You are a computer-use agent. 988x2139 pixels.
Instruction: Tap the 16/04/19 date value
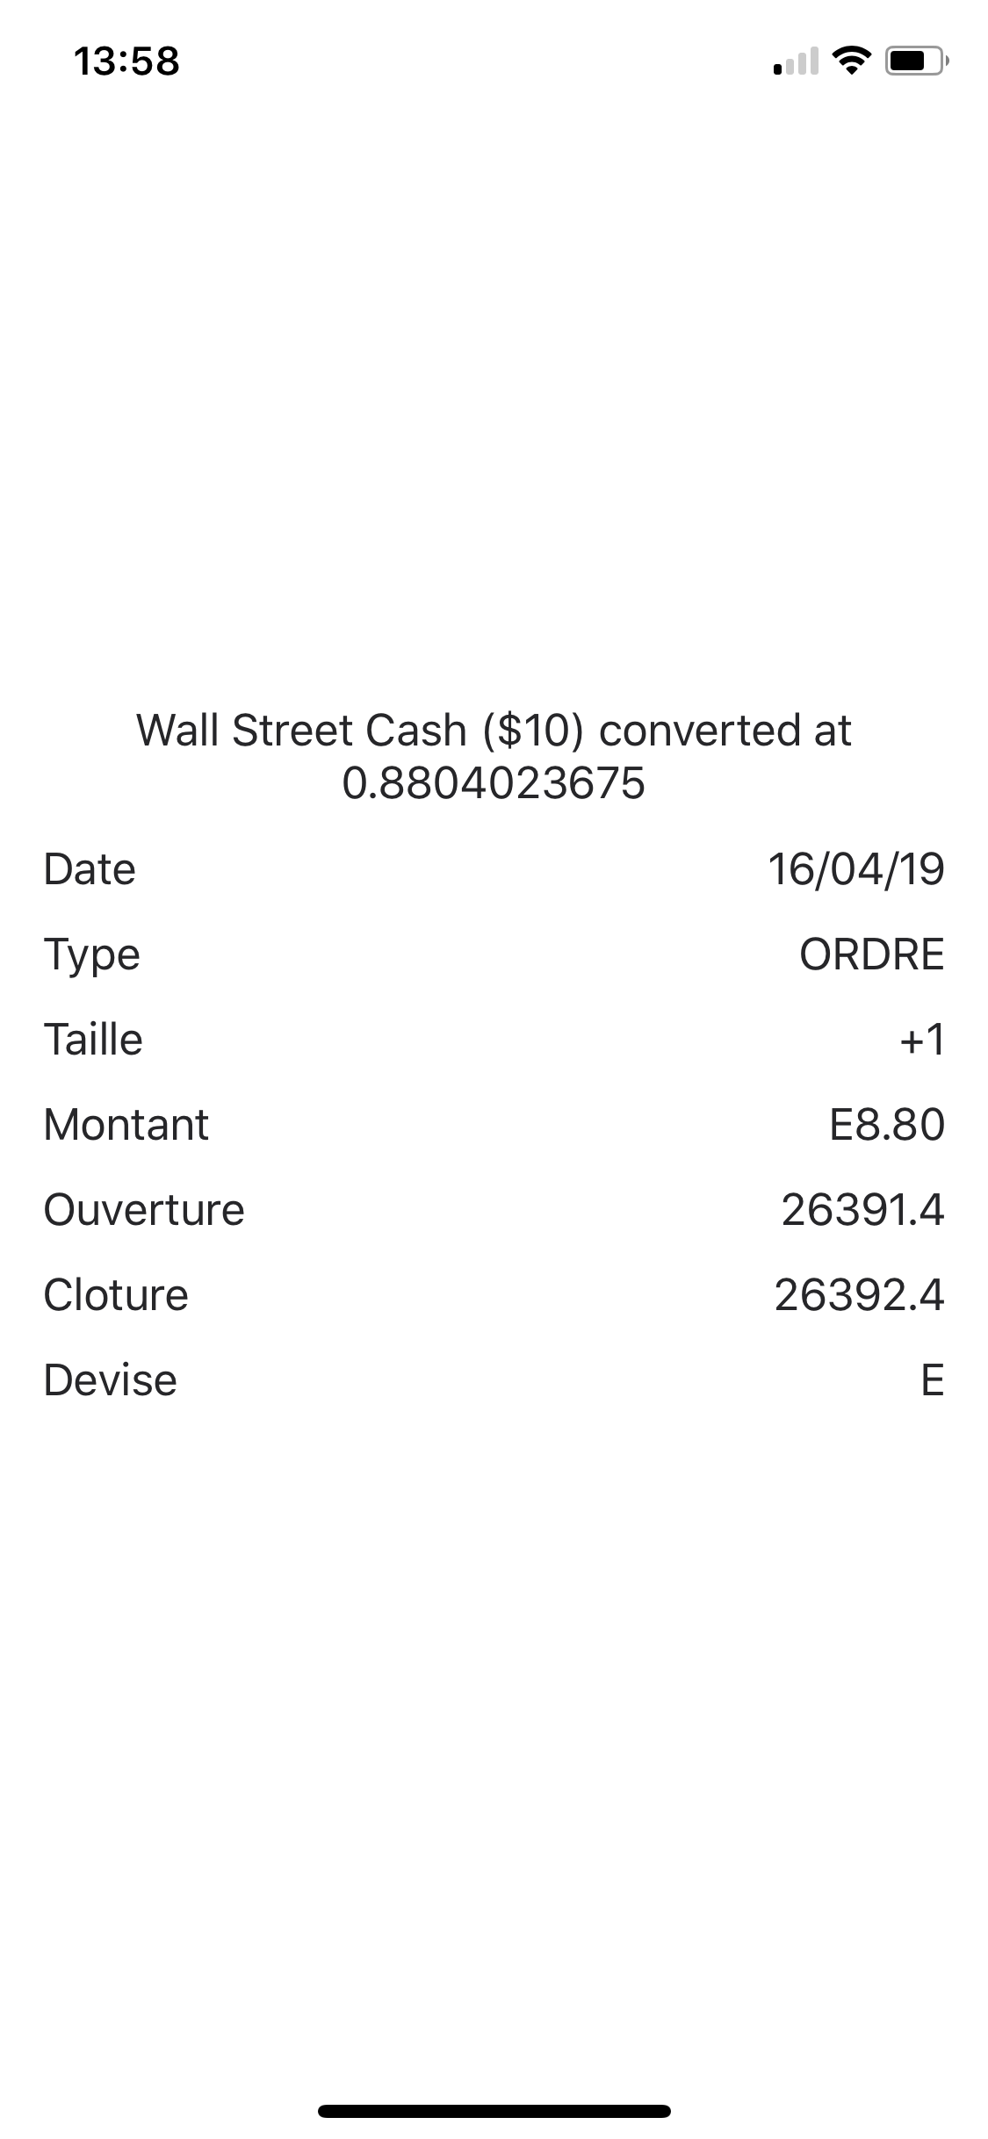click(x=855, y=869)
